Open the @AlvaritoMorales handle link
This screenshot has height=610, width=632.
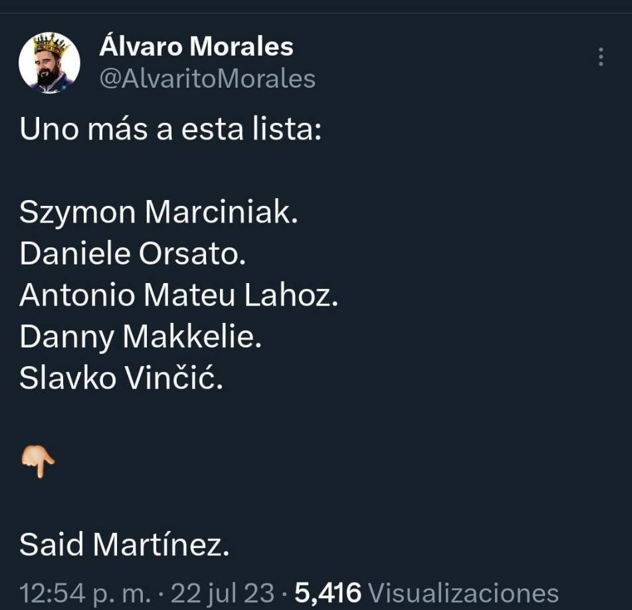click(207, 78)
